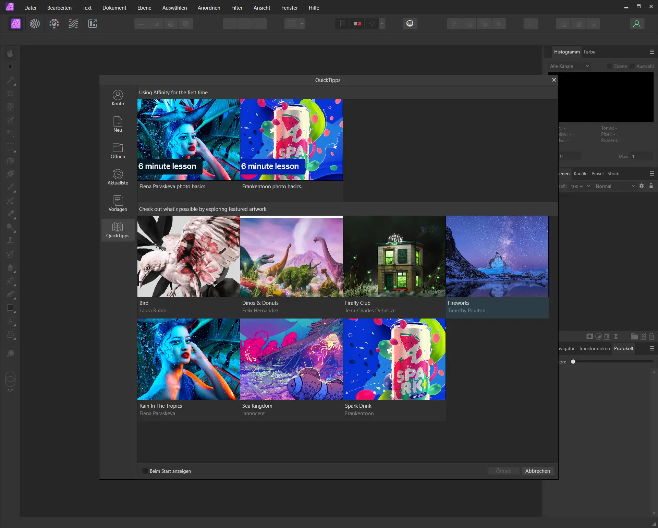
Task: Open the Filter menu
Action: click(x=236, y=8)
